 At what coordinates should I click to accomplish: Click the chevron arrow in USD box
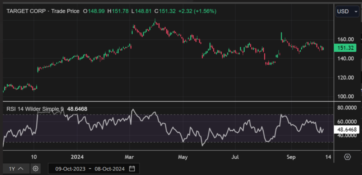356,12
